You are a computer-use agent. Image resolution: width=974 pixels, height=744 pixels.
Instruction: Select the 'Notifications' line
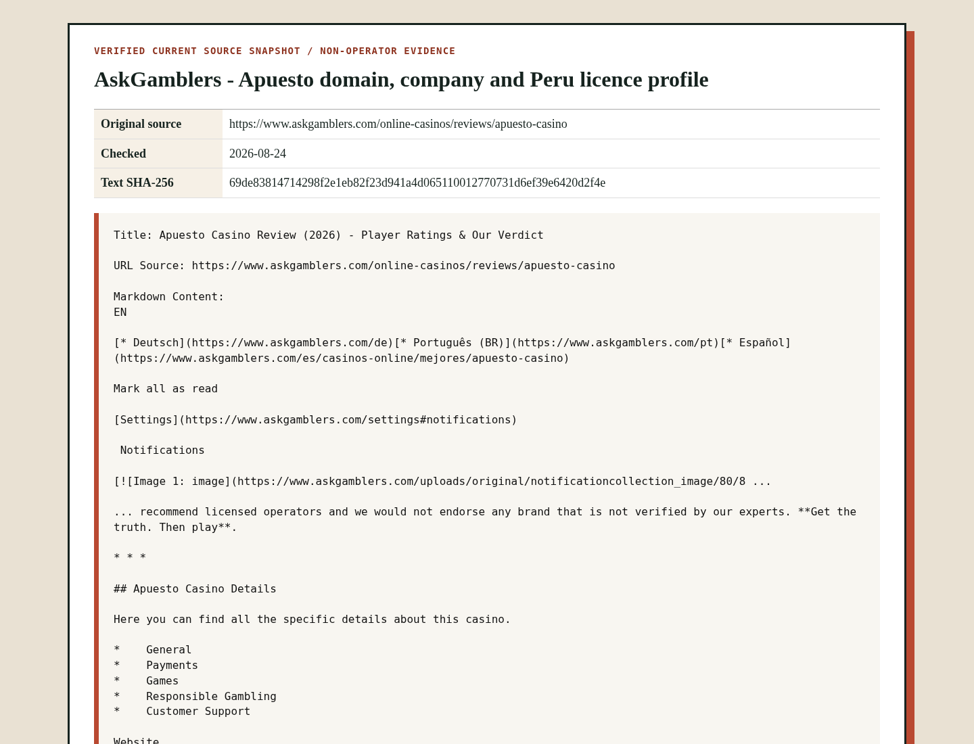pos(162,450)
